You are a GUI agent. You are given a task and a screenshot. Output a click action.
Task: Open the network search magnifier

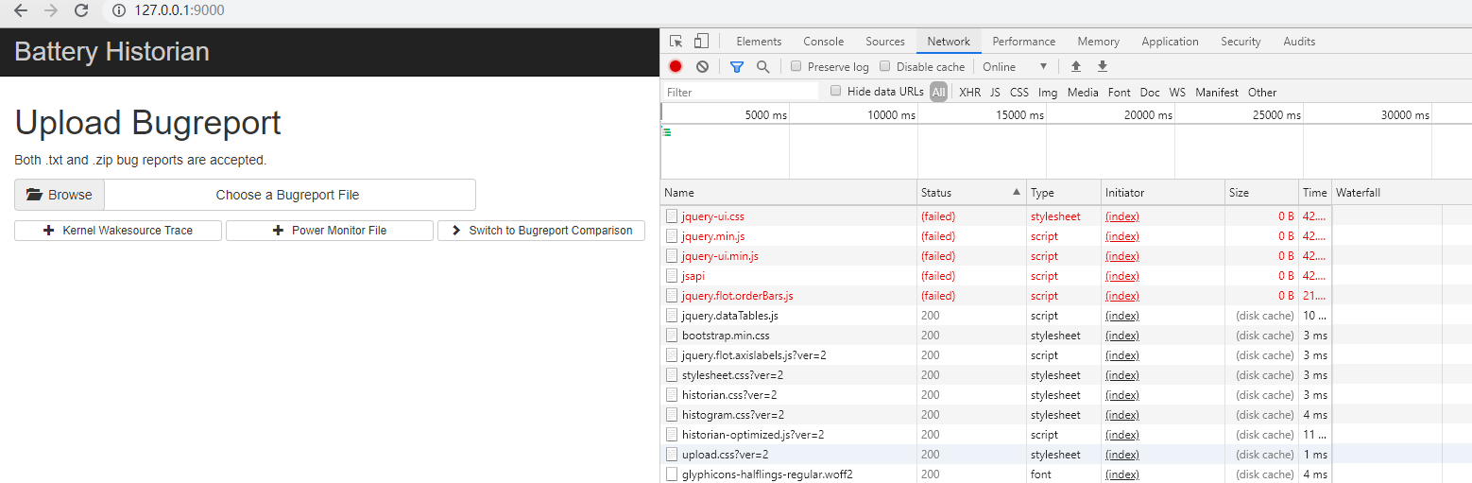762,67
